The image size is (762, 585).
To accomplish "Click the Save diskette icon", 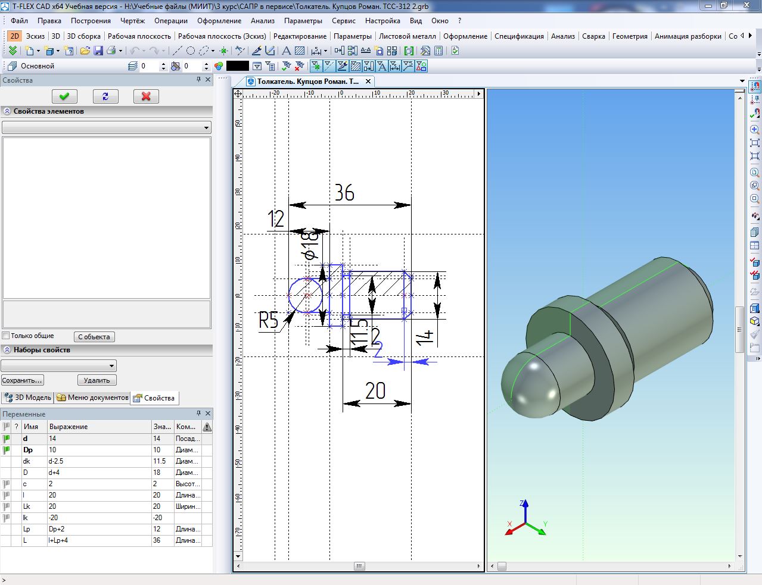I will pyautogui.click(x=98, y=51).
